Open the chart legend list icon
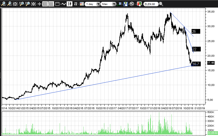Screen dimensions: 218x136 click(82, 4)
